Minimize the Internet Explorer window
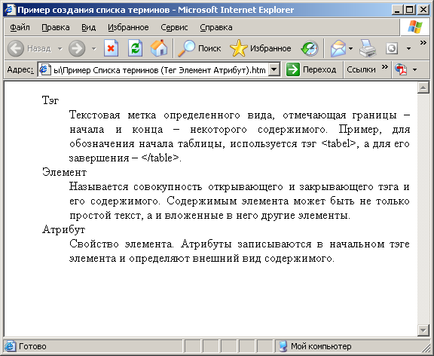 point(397,10)
